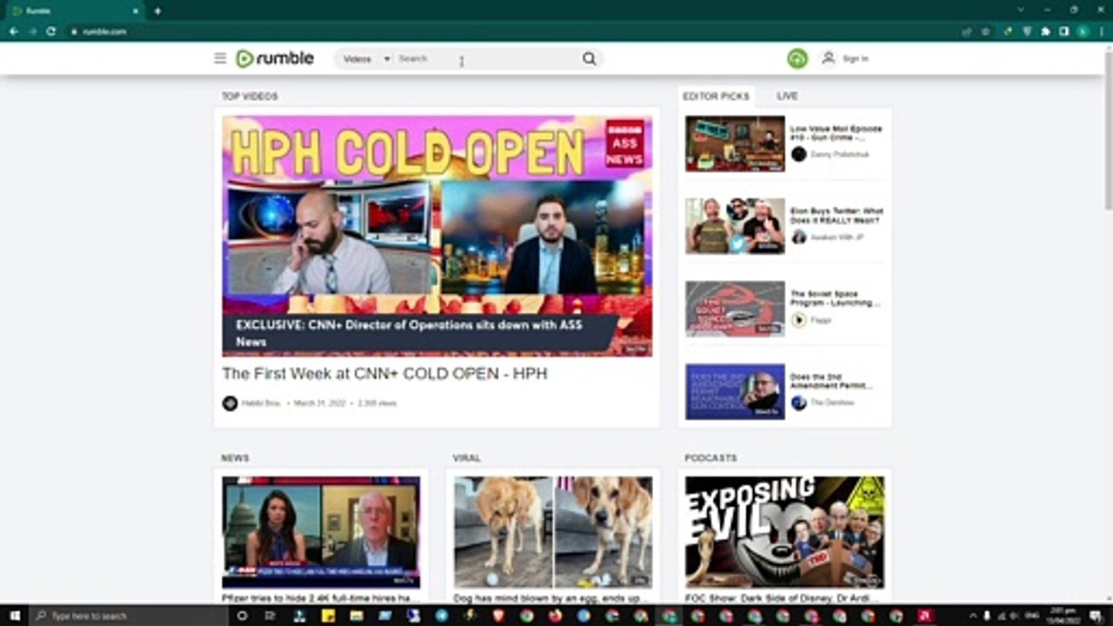Click the Flappr channel avatar
The width and height of the screenshot is (1113, 626).
coord(798,320)
